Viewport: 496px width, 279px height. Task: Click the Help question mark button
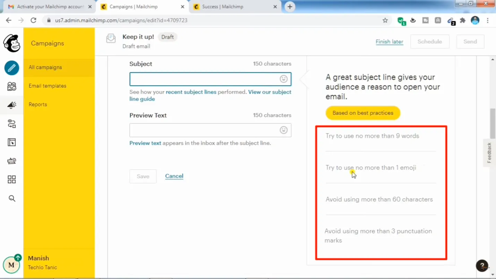coord(482,265)
